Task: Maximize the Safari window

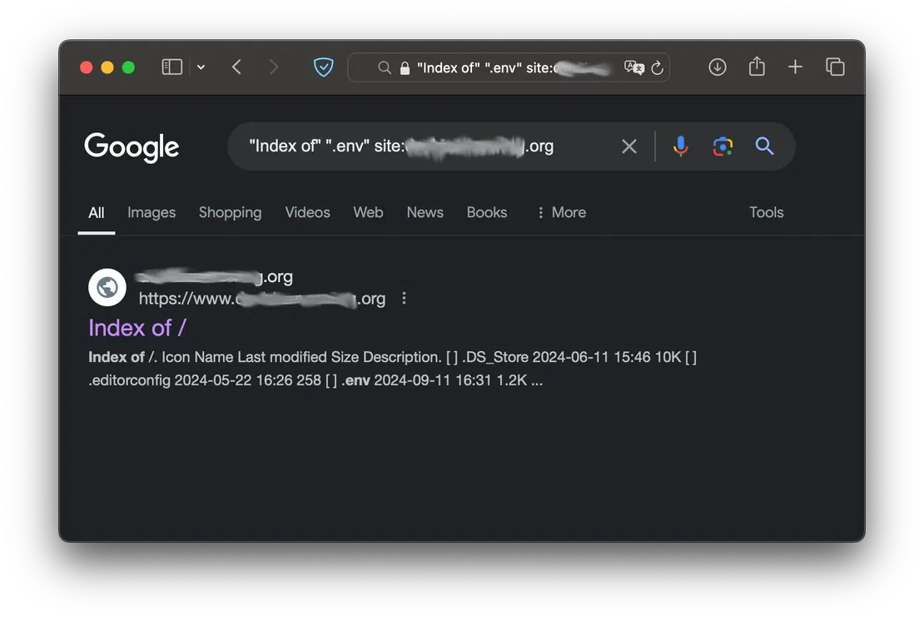Action: (x=128, y=67)
